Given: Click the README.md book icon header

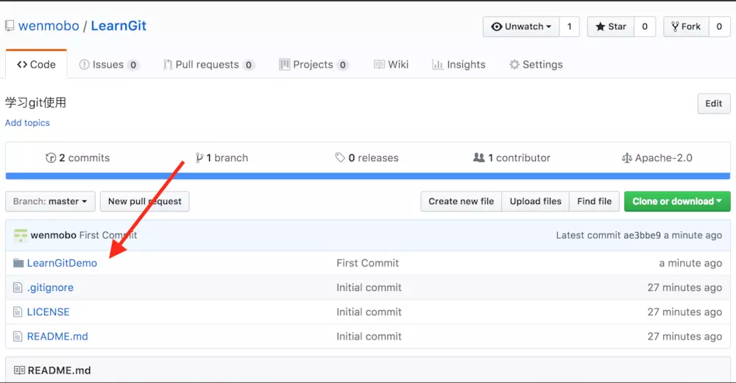Looking at the screenshot, I should click(19, 370).
